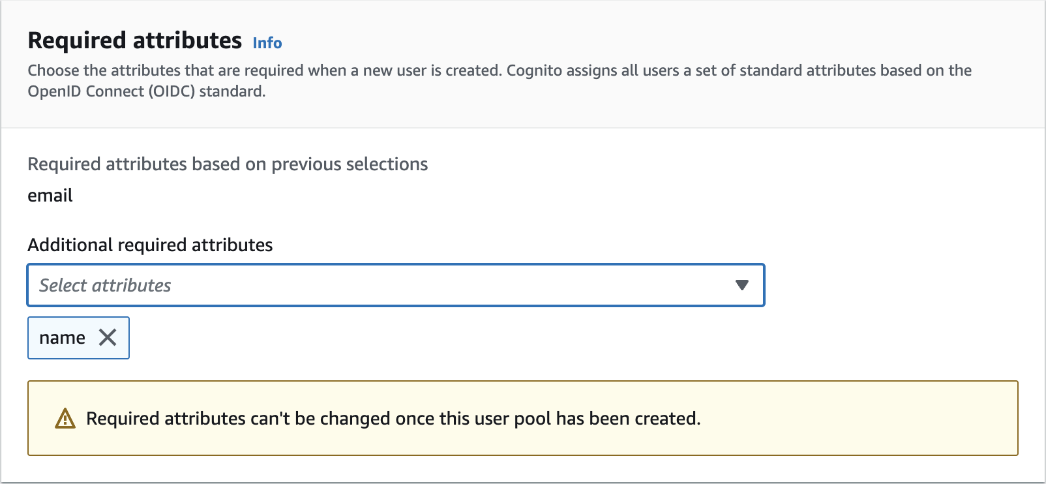
Task: Click the words new user is created
Action: coord(432,70)
